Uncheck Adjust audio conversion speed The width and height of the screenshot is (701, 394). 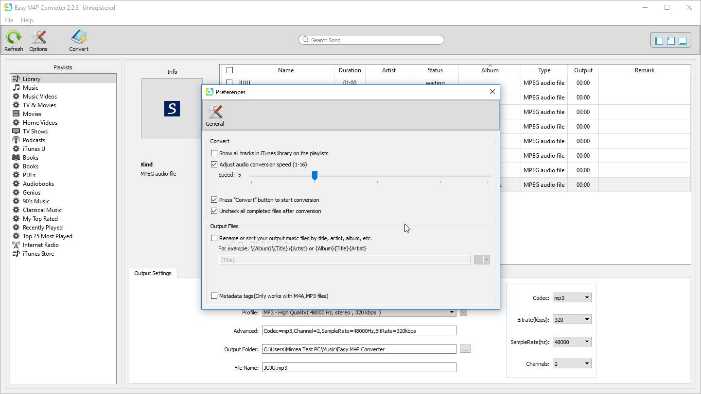214,164
